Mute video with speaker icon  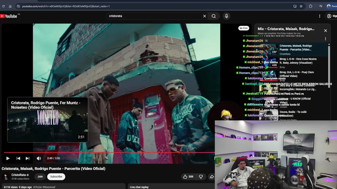(x=39, y=158)
